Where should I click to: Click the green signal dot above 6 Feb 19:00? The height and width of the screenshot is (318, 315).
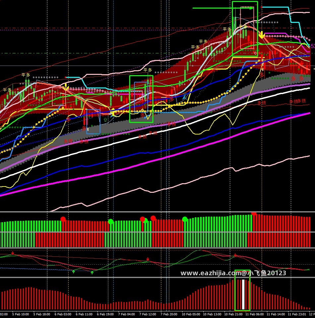(111, 222)
